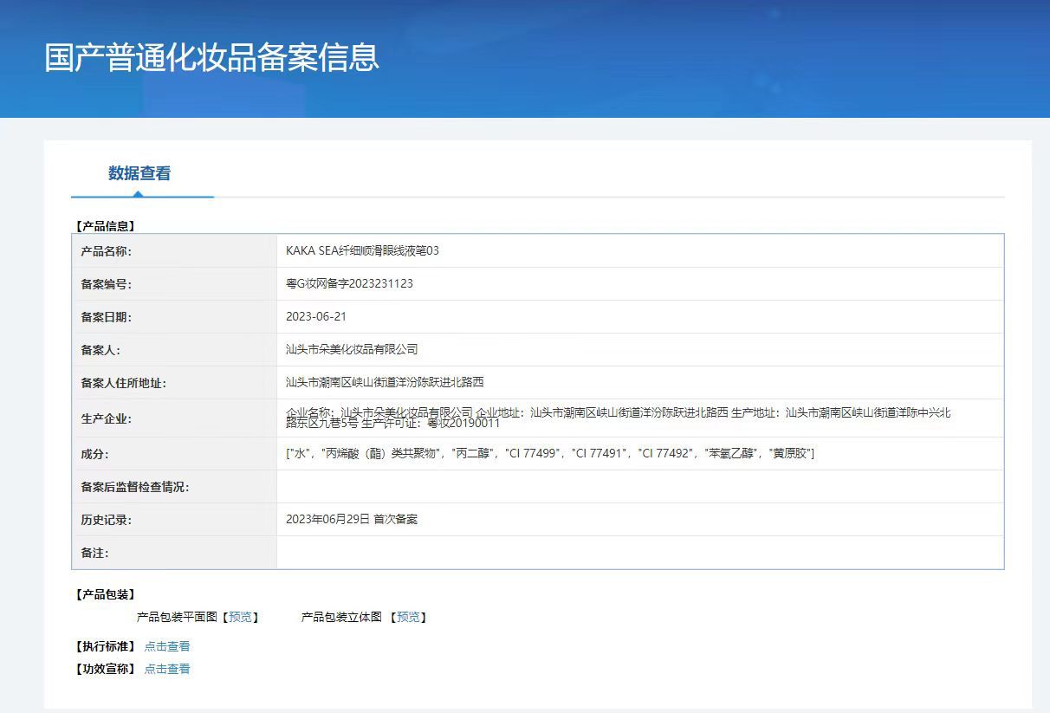This screenshot has width=1050, height=713.
Task: Click the 备案人 value 汕头市朵美化妆品有限公司
Action: point(352,349)
